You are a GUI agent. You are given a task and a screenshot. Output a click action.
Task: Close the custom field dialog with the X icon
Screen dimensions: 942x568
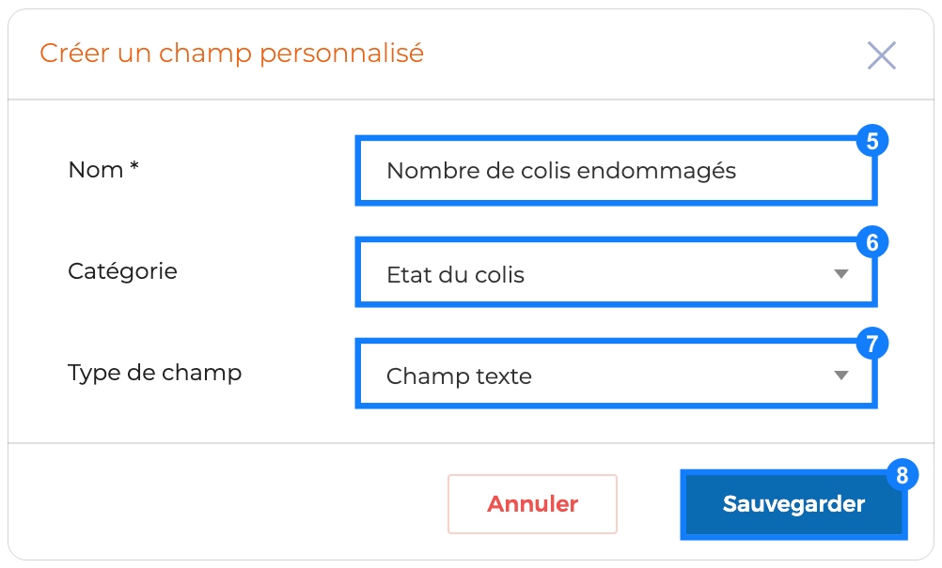tap(881, 55)
